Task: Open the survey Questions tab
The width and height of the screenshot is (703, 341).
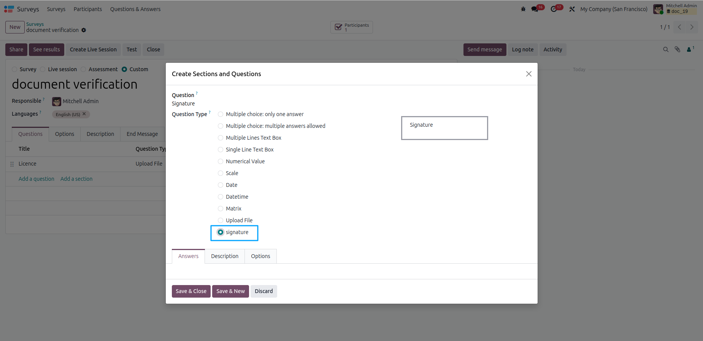Action: tap(30, 134)
